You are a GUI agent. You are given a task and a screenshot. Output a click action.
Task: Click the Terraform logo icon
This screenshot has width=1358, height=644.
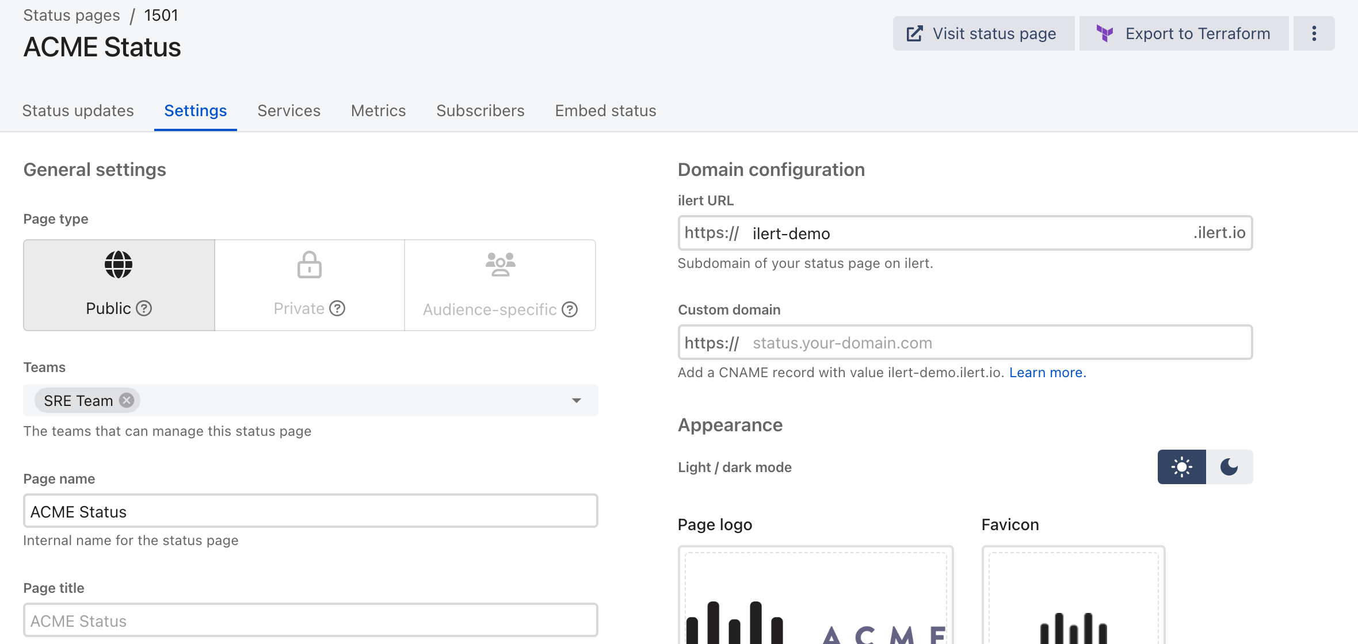1104,33
